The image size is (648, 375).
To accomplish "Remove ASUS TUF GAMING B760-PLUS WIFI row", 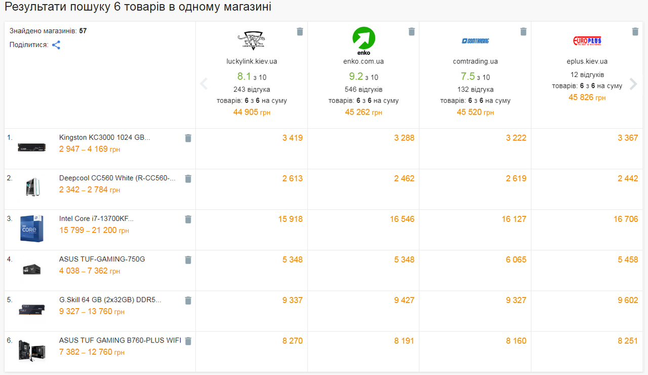I will pos(188,341).
